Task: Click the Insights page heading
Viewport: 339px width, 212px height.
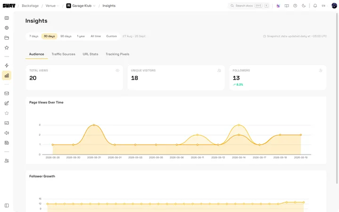Action: pyautogui.click(x=36, y=21)
